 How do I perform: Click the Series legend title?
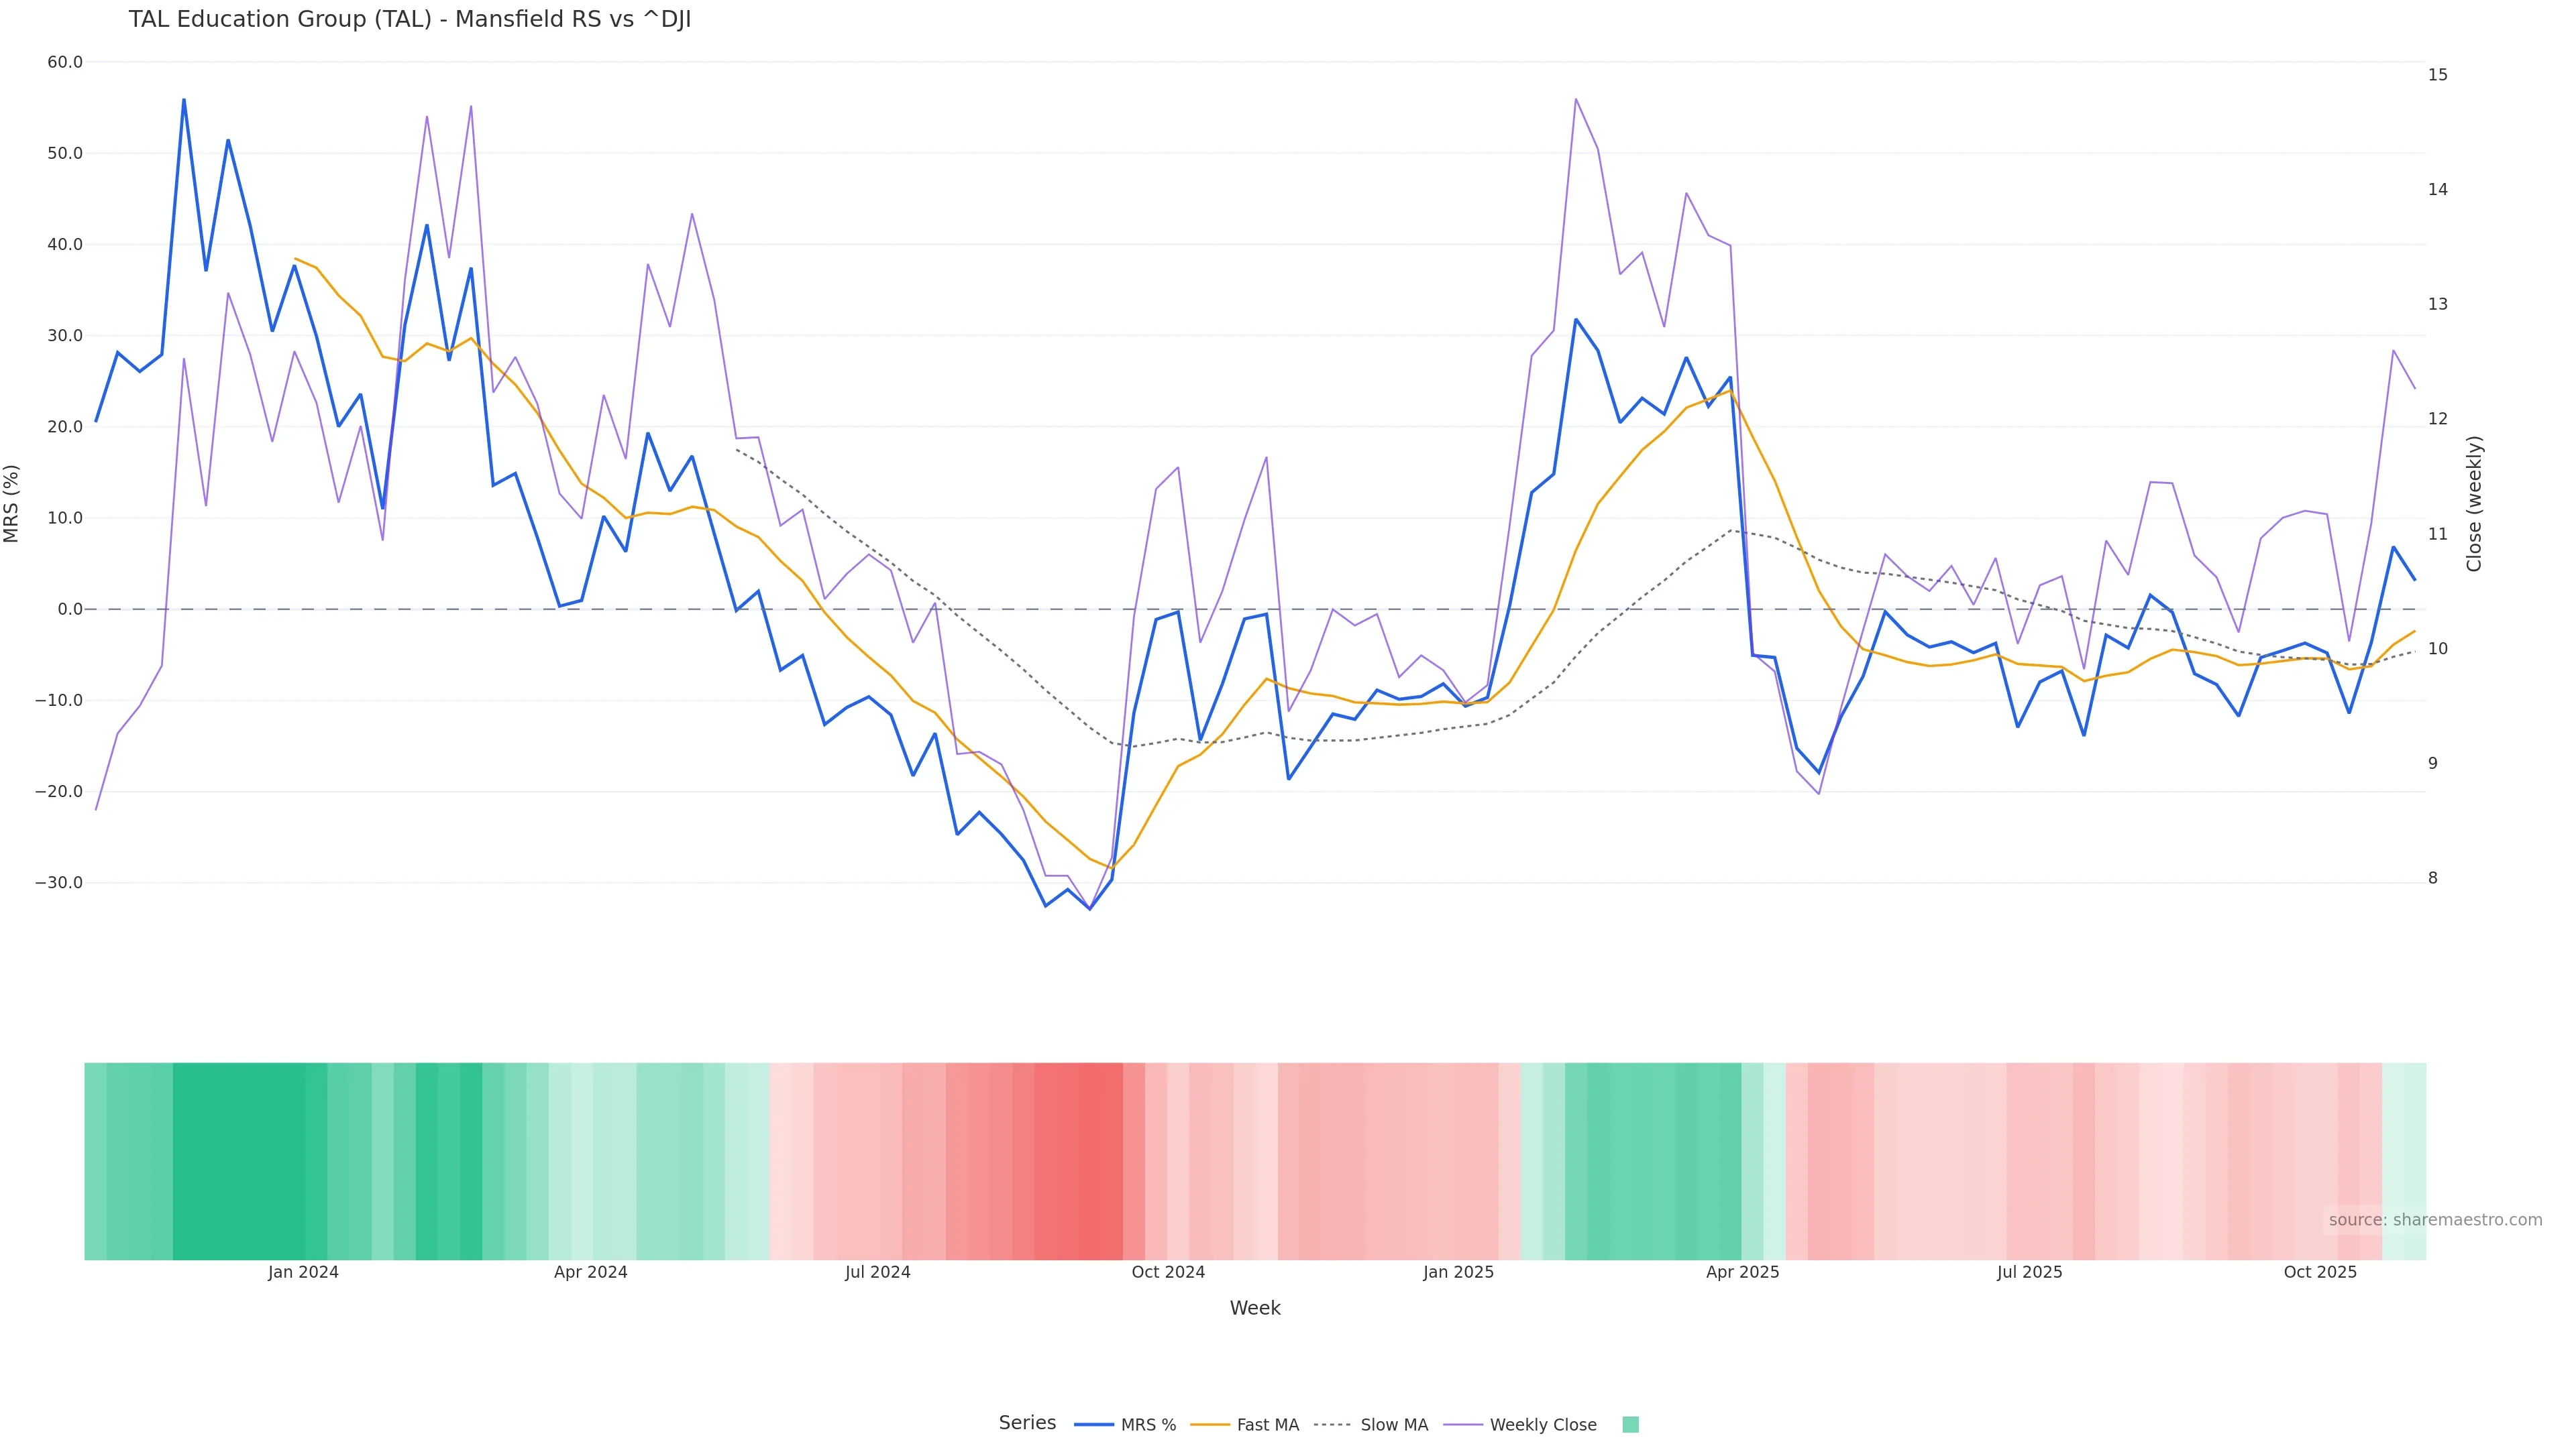tap(1027, 1423)
